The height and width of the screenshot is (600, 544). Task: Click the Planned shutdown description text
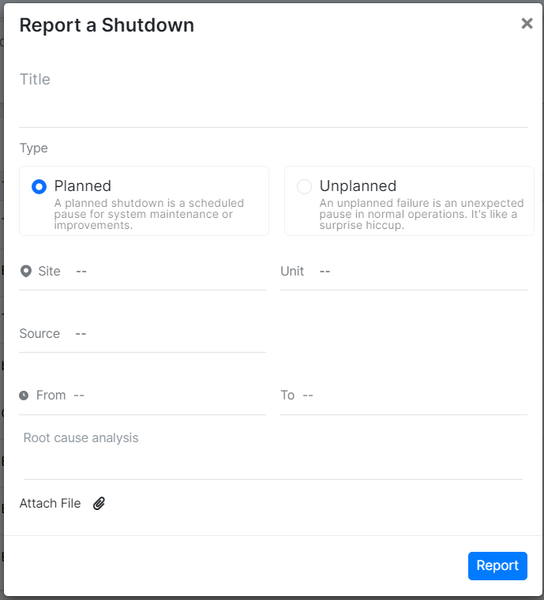click(149, 214)
